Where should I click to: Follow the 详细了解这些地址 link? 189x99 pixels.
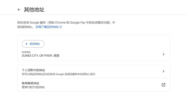tap(47, 27)
